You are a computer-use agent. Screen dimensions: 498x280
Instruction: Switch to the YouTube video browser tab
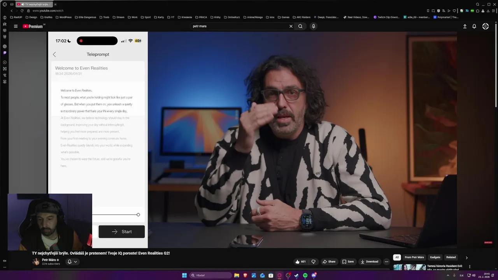pyautogui.click(x=34, y=4)
